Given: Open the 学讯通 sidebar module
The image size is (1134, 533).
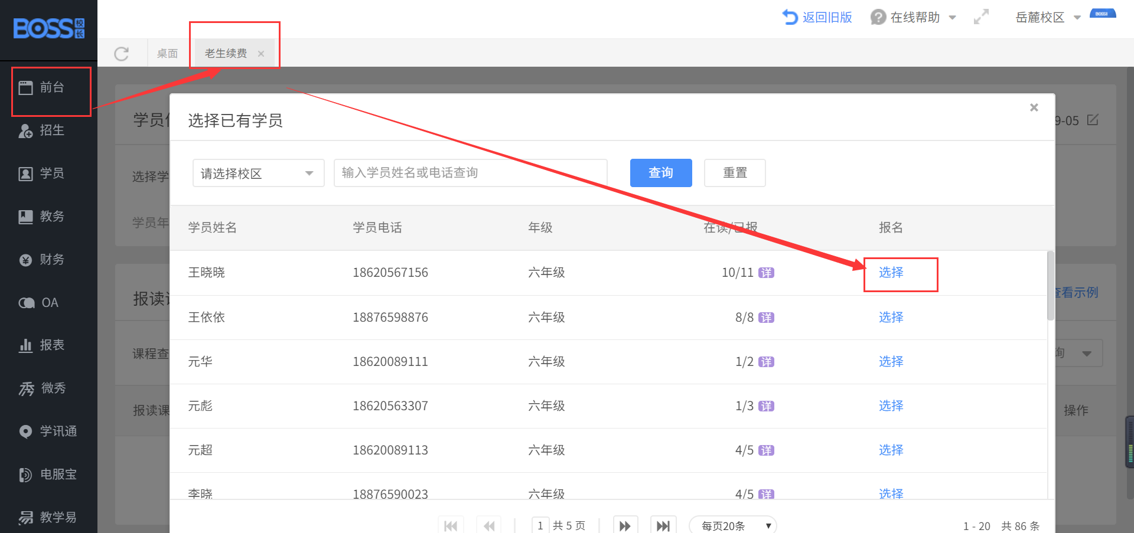Looking at the screenshot, I should [48, 431].
